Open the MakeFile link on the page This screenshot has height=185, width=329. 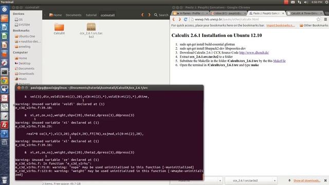[279, 61]
